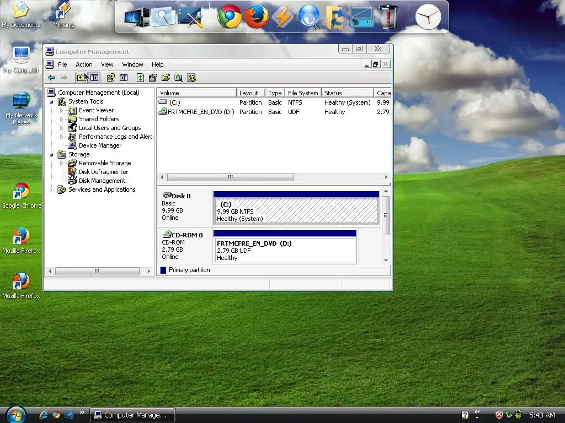Screen dimensions: 565x423
Task: Open the View menu
Action: [x=107, y=64]
